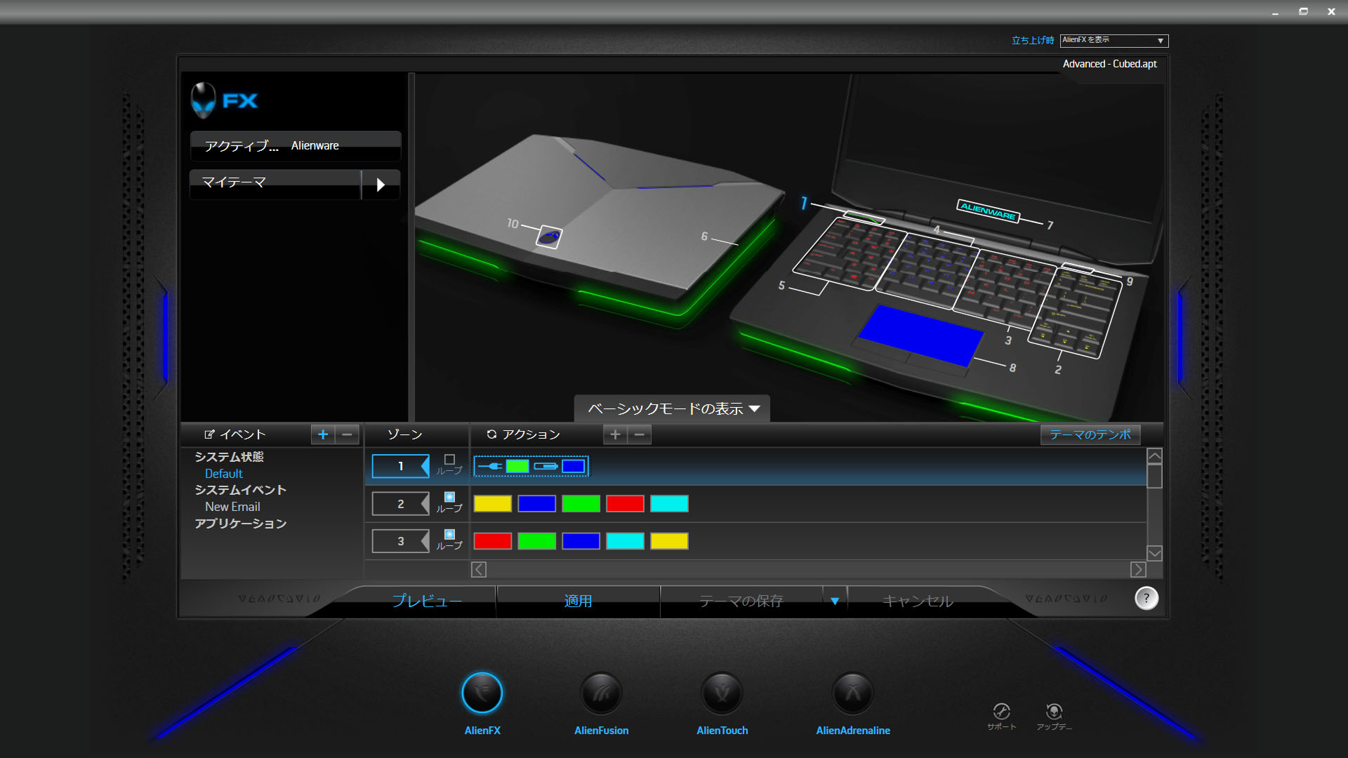Expand the マイテーマ arrow
The image size is (1348, 758).
[381, 185]
